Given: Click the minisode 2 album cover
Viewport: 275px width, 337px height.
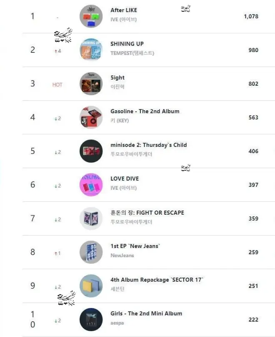Looking at the screenshot, I should (x=91, y=151).
